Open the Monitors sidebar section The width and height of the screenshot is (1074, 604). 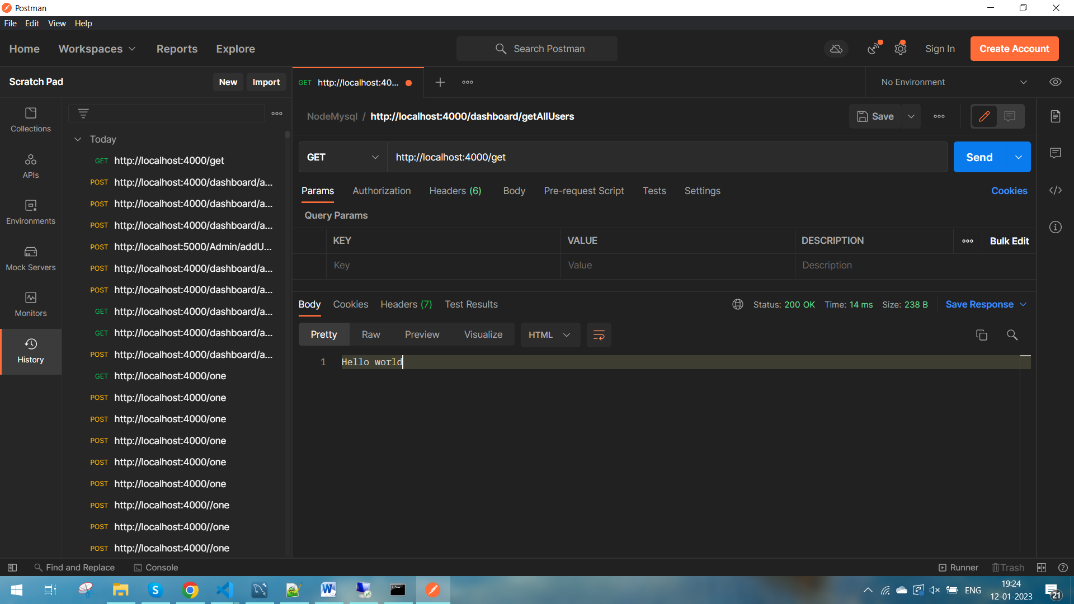(31, 304)
